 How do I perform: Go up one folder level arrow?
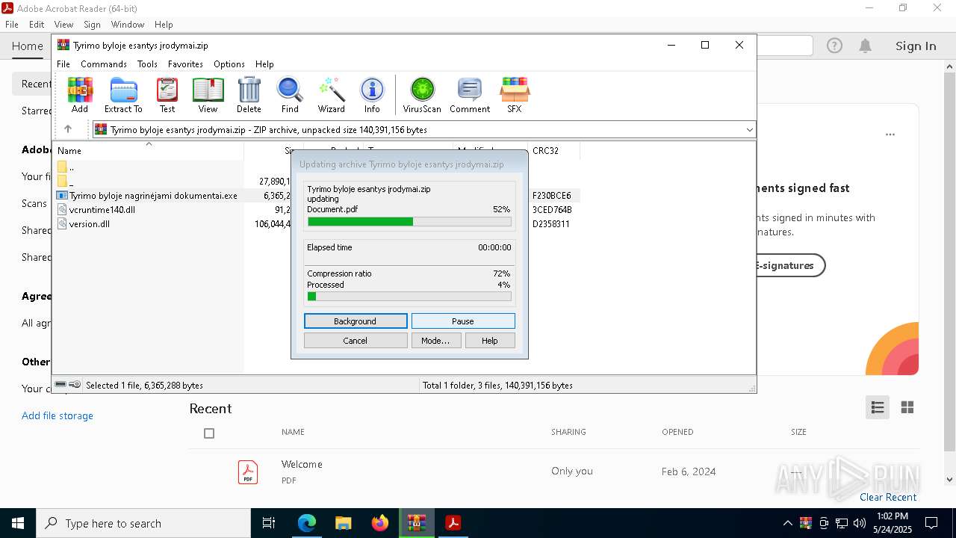(x=68, y=129)
